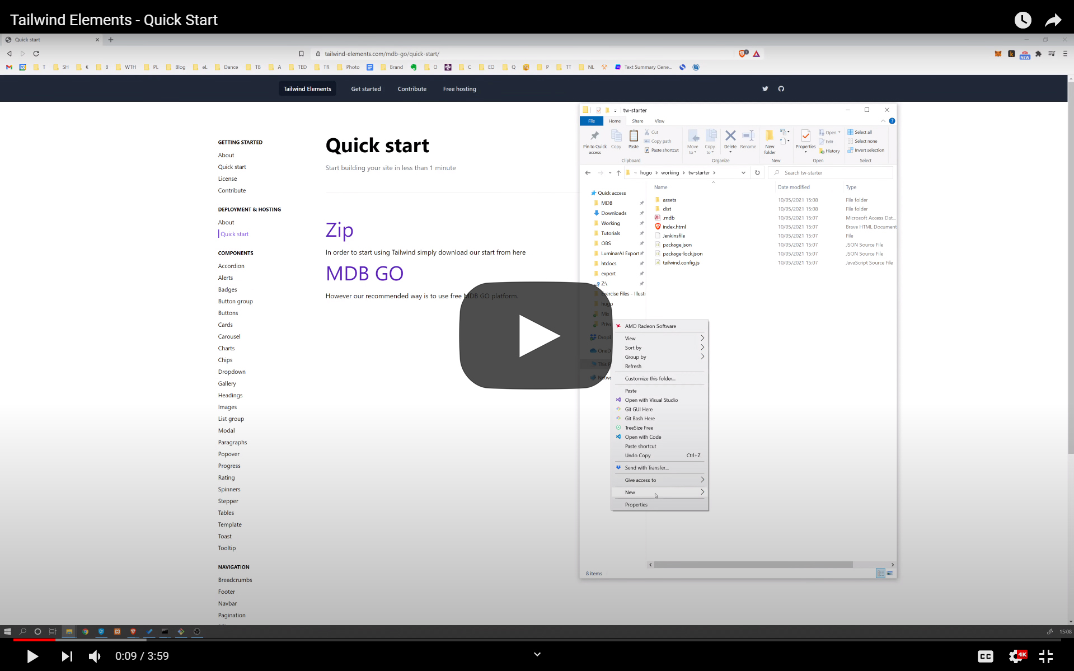Open the Accordion component page in sidebar
This screenshot has width=1074, height=671.
point(231,266)
